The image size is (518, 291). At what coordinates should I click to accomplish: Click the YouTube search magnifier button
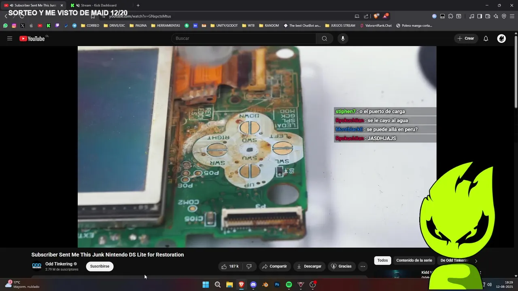[x=325, y=38]
